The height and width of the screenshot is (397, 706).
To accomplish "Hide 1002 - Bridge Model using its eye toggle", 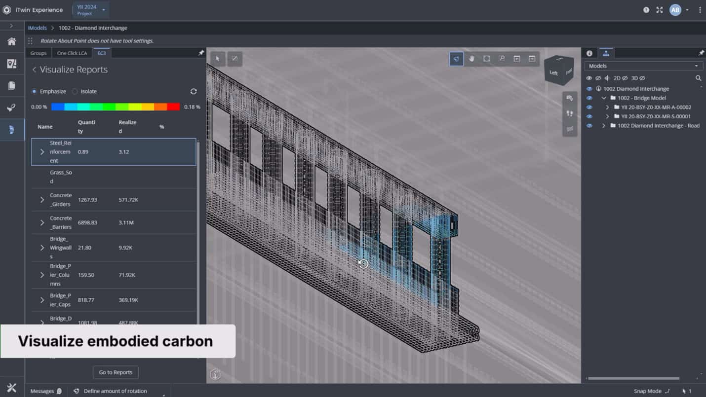I will 589,98.
